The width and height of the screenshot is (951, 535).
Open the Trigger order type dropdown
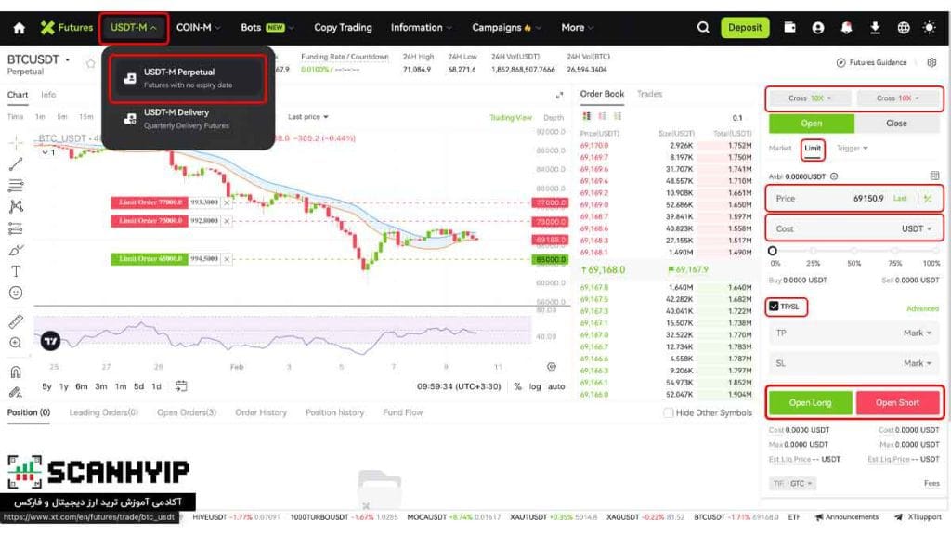(853, 148)
